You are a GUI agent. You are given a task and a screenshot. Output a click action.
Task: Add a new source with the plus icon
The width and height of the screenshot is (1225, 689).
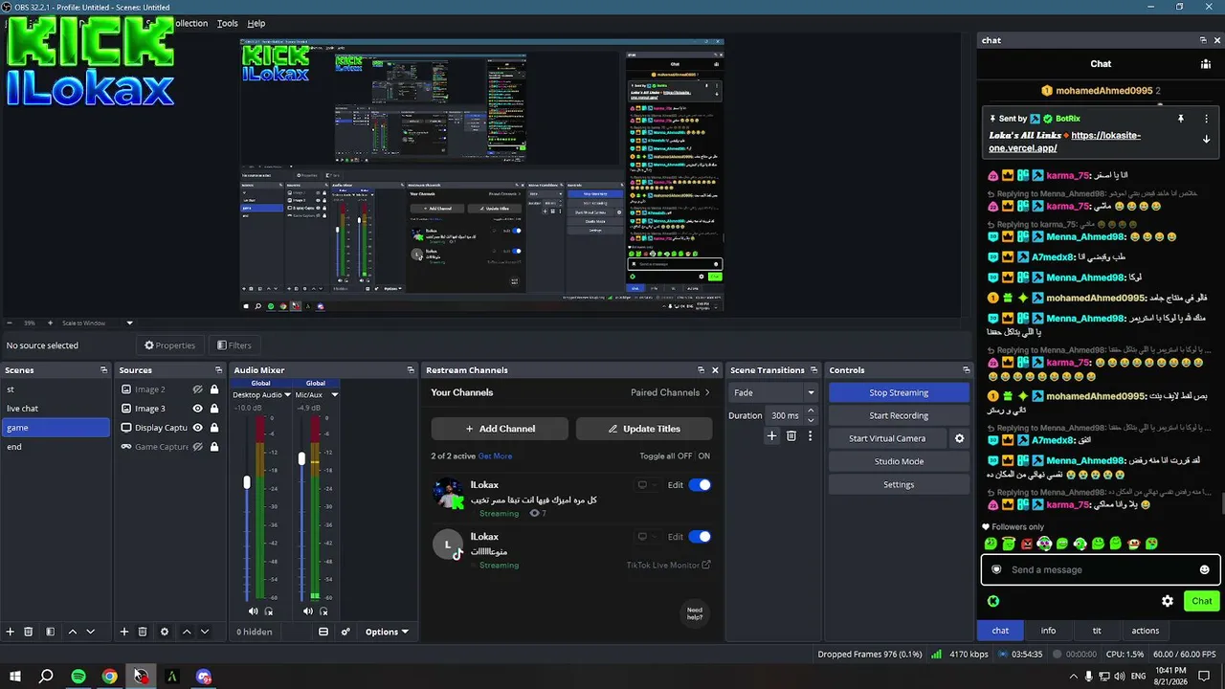[x=123, y=632]
